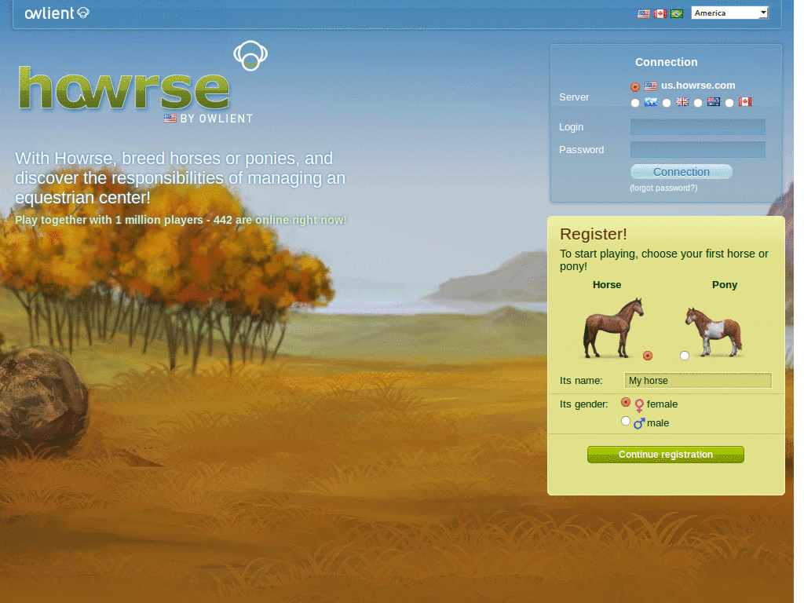Select the us.howrse.com server radio

(x=634, y=86)
